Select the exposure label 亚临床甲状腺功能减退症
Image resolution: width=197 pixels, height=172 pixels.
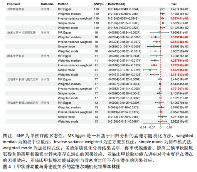23,103
